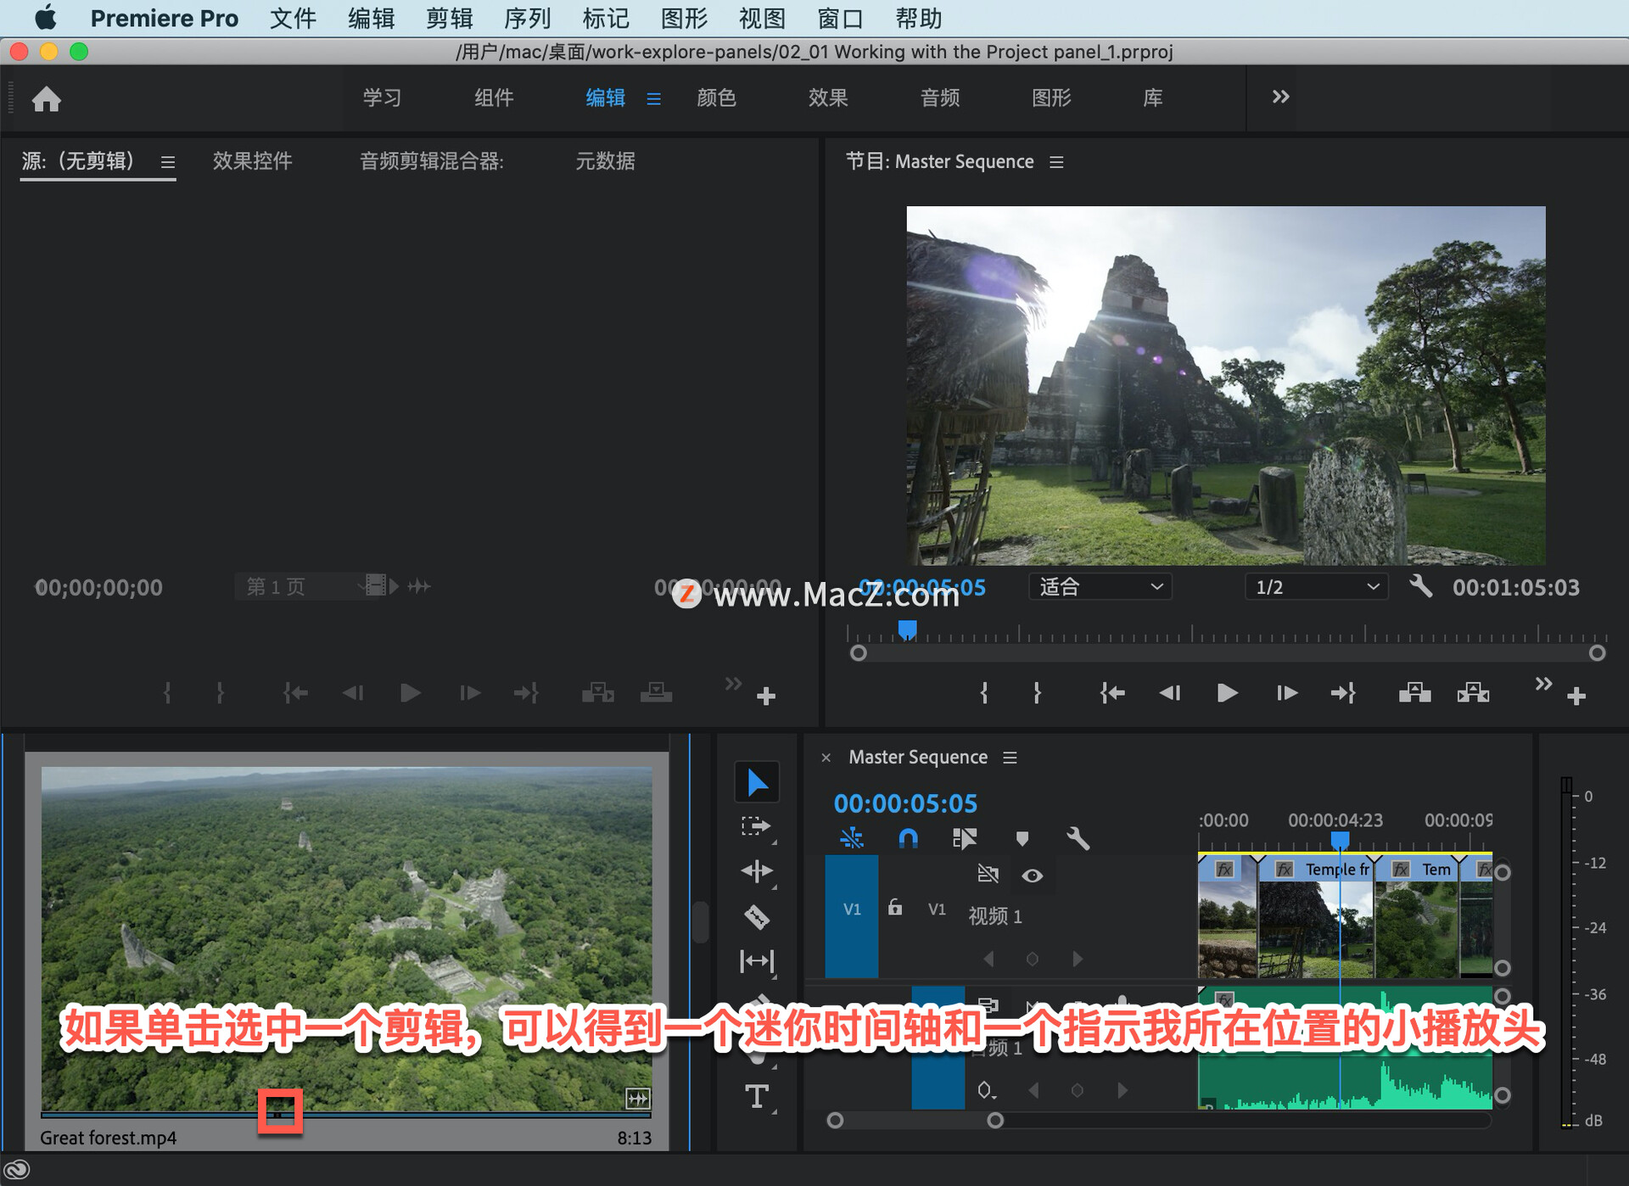Toggle V1 track targeting button

(937, 909)
